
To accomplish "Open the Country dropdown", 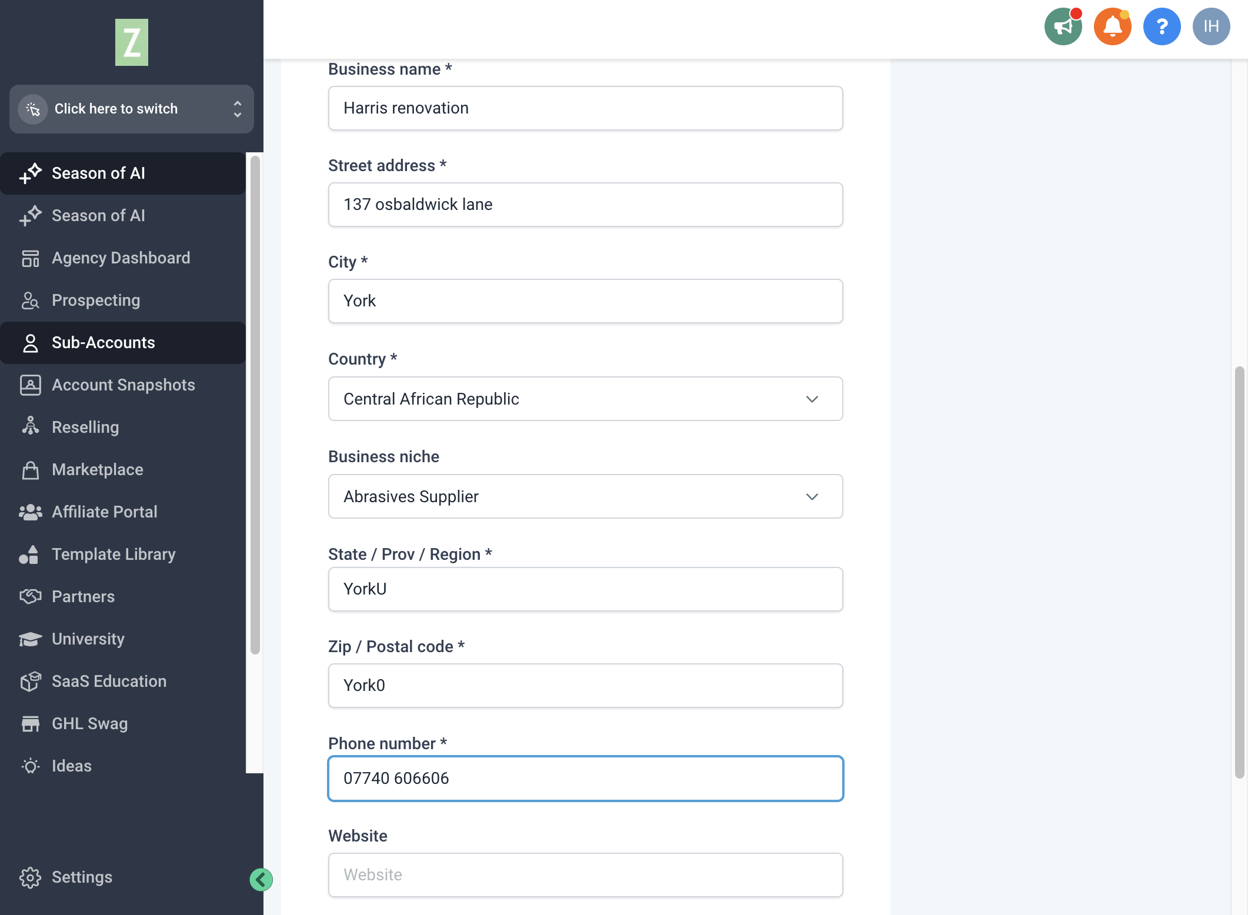I will click(x=585, y=399).
